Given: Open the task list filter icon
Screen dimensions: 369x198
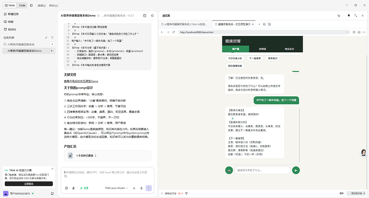Looking at the screenshot, I should click(52, 37).
